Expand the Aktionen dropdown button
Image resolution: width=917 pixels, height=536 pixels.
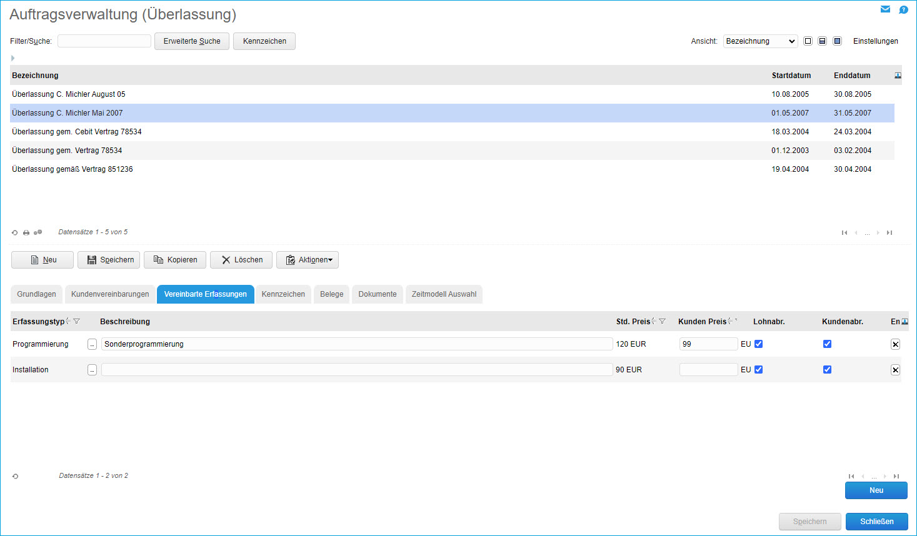[308, 260]
